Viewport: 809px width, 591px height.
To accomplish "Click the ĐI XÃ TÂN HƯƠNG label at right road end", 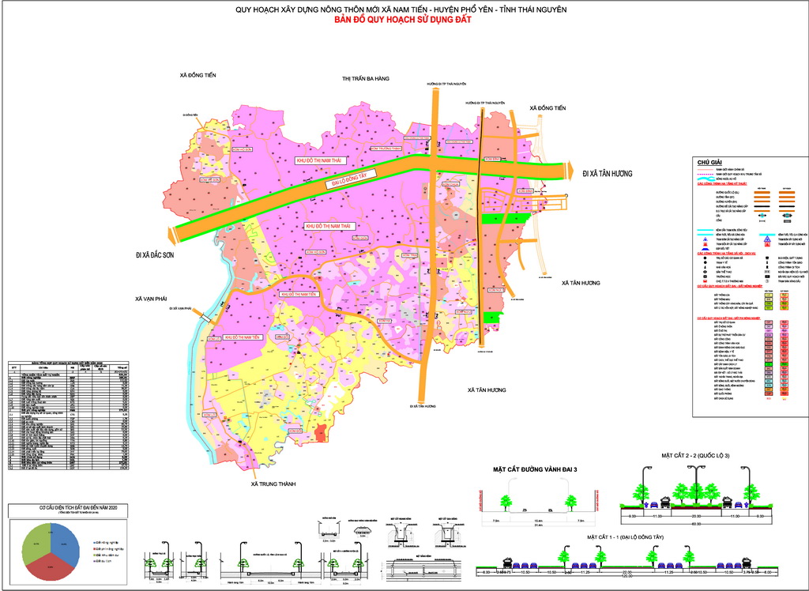I will coord(610,173).
